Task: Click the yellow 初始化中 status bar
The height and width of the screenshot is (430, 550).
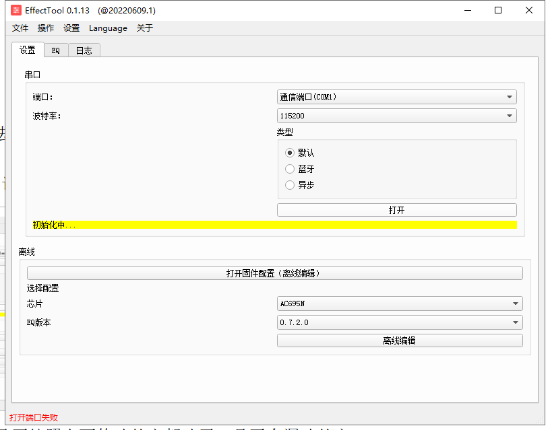Action: [x=274, y=225]
